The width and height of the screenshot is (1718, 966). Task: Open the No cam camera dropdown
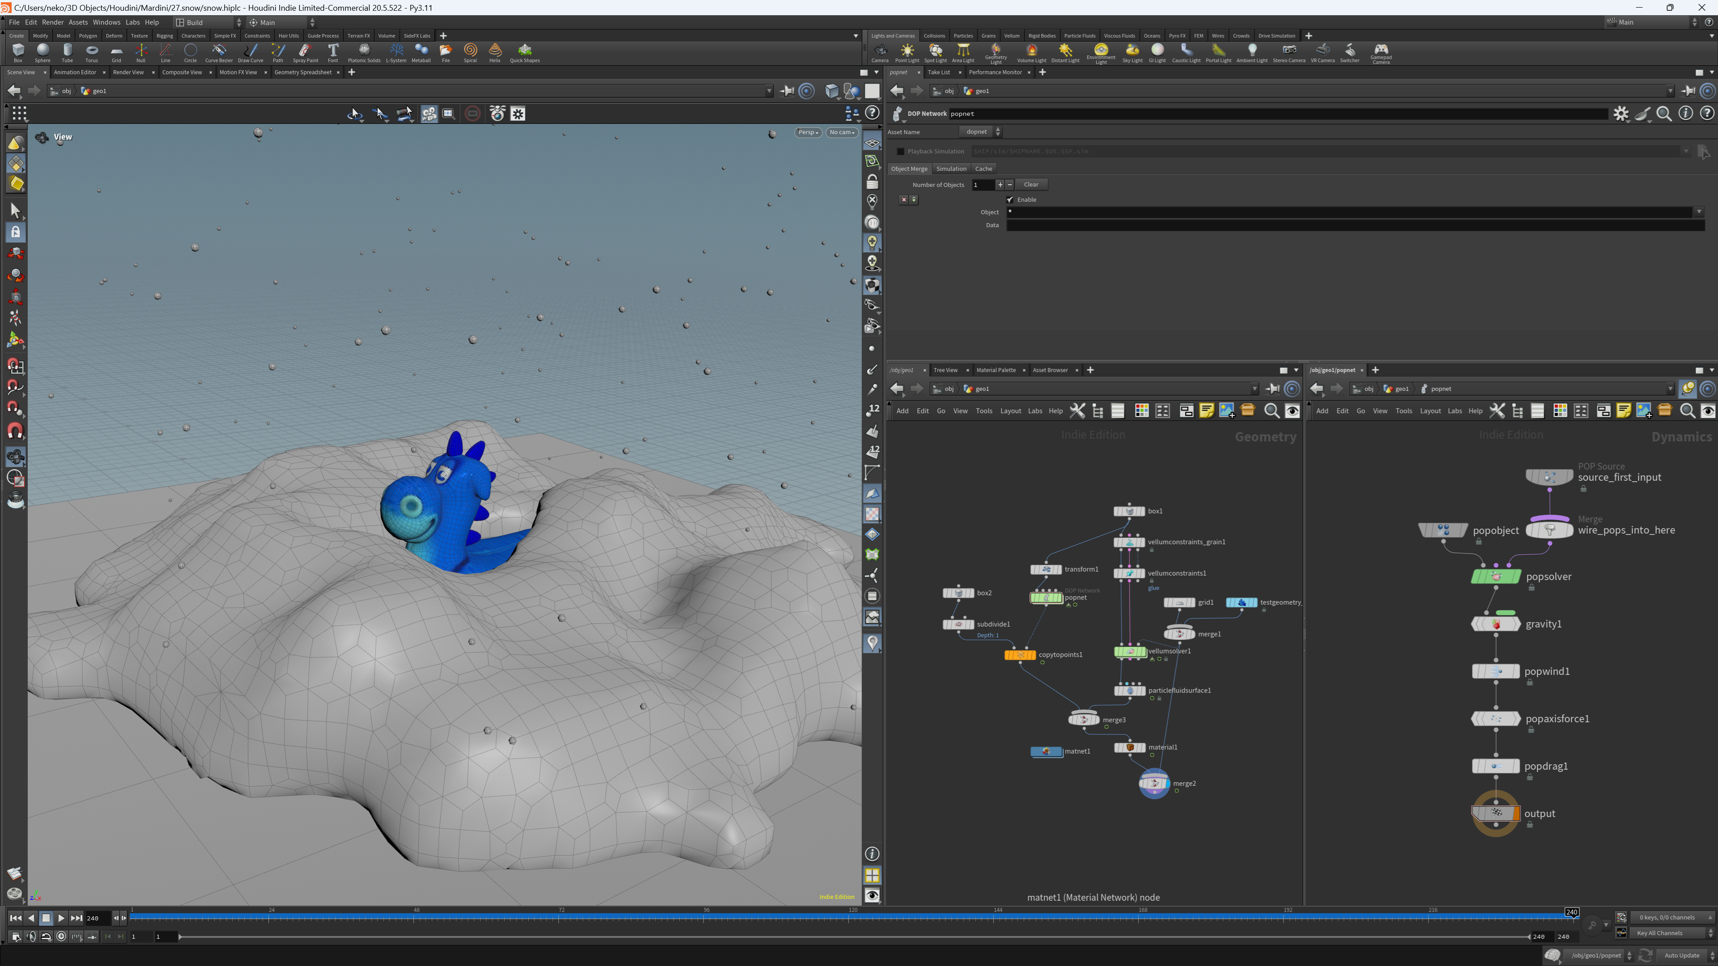[842, 132]
